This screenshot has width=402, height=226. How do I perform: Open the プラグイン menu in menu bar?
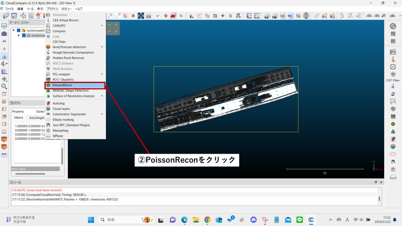click(52, 9)
